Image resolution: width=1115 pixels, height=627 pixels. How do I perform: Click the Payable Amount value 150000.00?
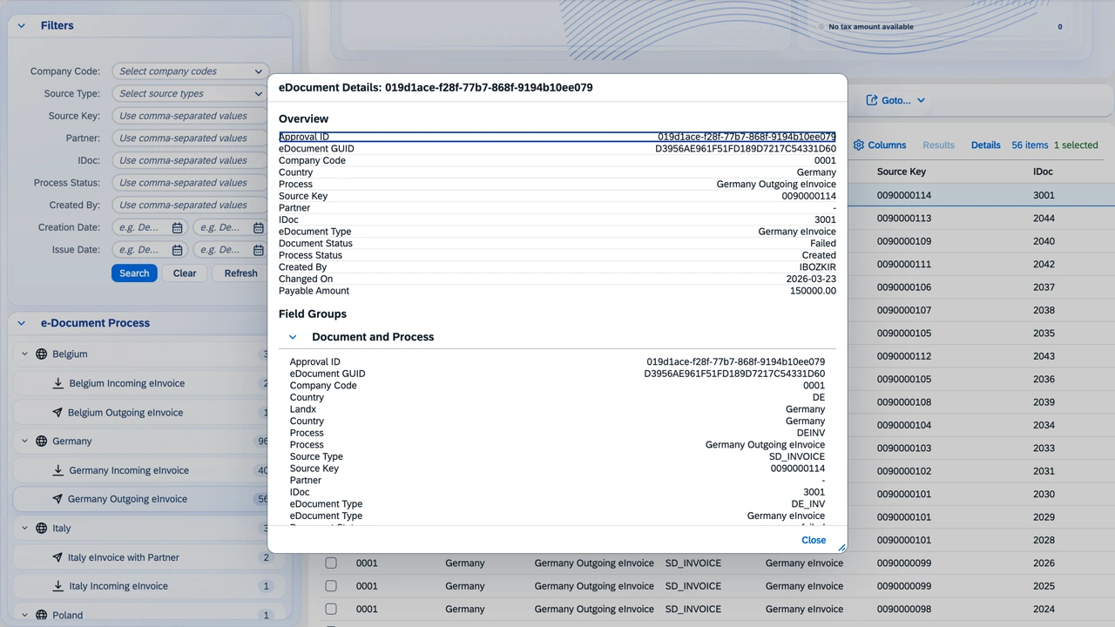point(813,291)
